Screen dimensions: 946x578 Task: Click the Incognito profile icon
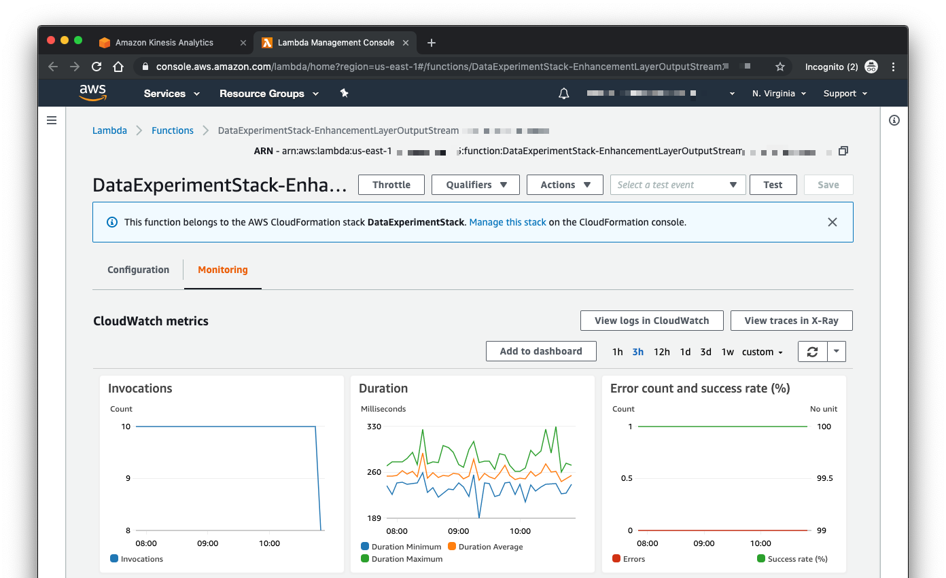[x=871, y=67]
